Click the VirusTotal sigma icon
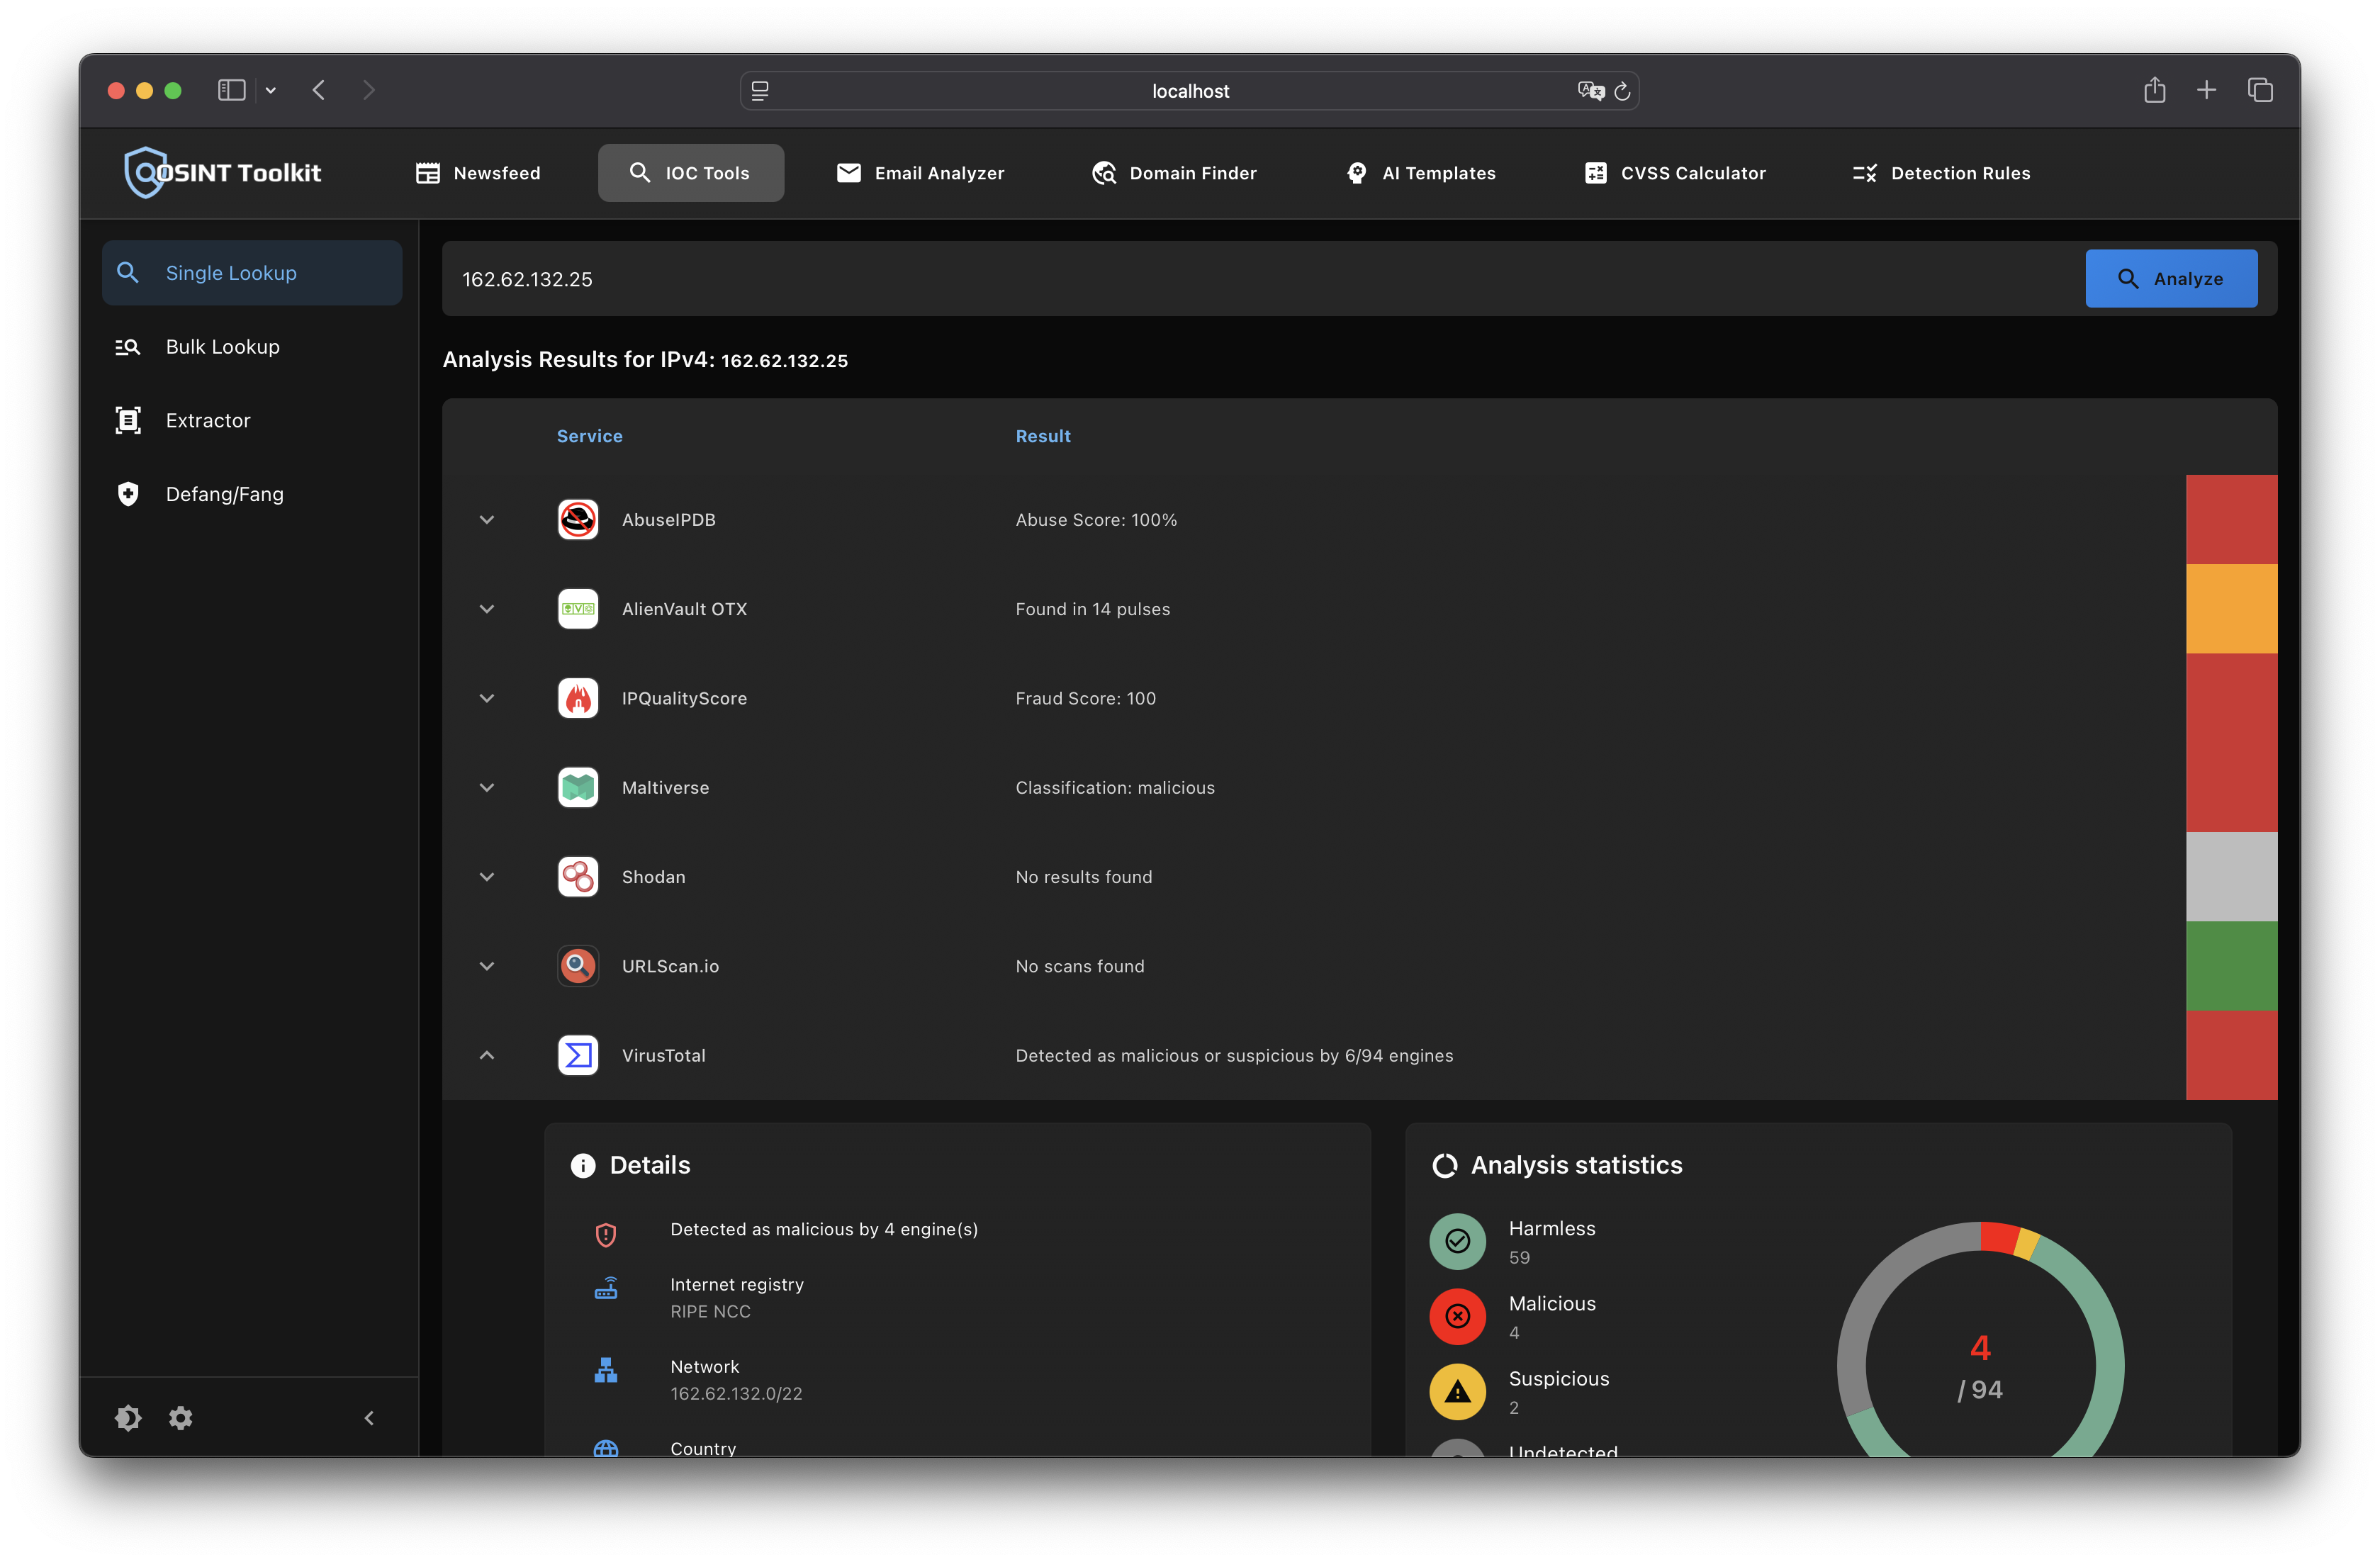 pos(578,1055)
